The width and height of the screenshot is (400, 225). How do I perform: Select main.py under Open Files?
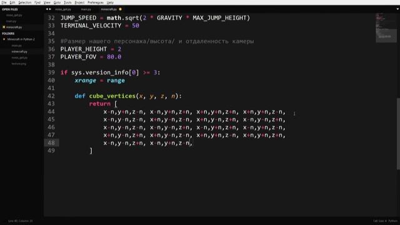tap(11, 21)
